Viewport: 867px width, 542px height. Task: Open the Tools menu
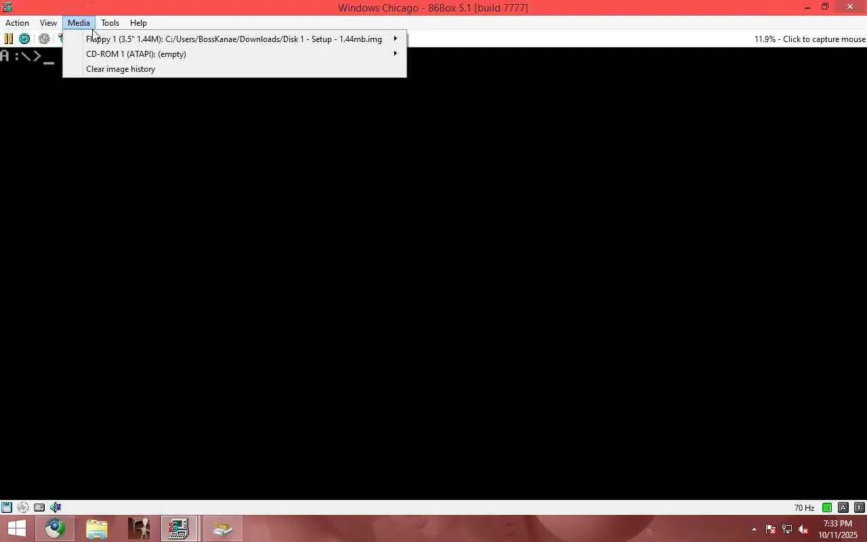[x=110, y=23]
